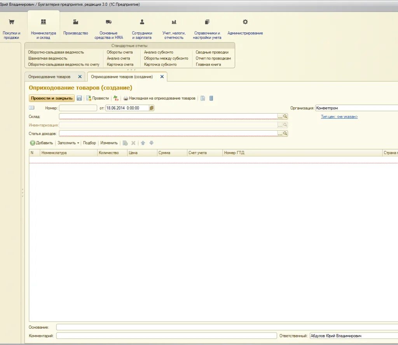The height and width of the screenshot is (345, 398).
Task: Expand the Заполнить dropdown
Action: 68,143
